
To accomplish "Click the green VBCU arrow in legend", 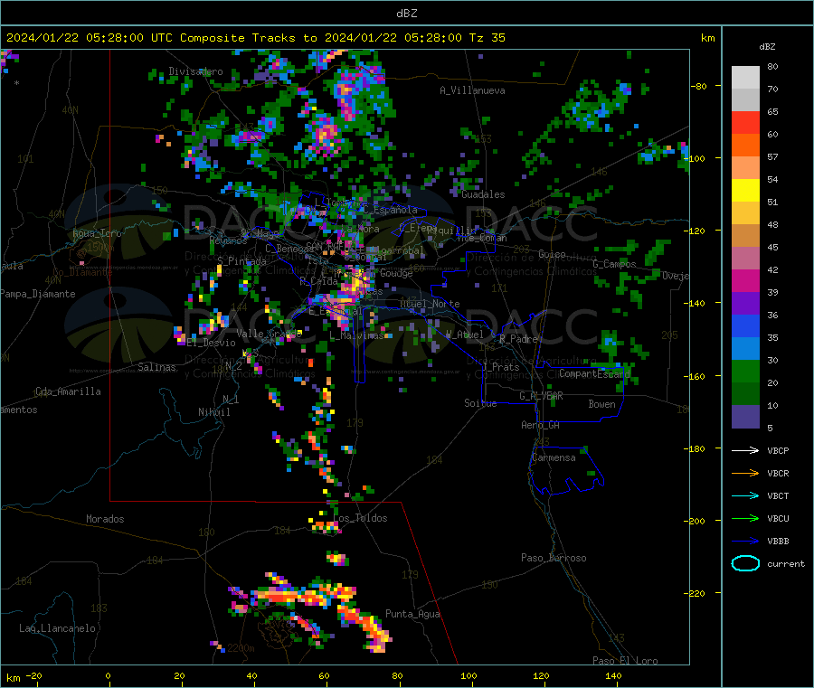I will coord(745,518).
